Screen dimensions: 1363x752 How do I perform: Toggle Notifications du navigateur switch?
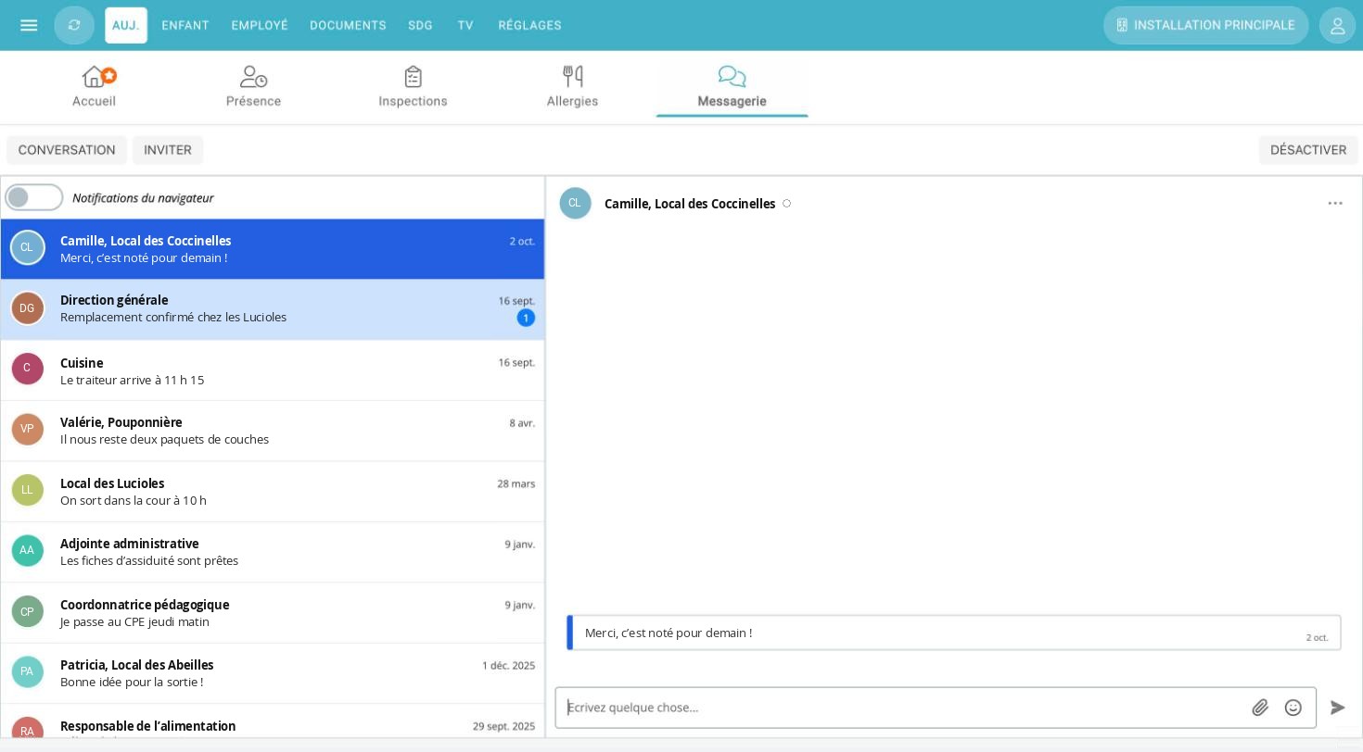click(34, 197)
